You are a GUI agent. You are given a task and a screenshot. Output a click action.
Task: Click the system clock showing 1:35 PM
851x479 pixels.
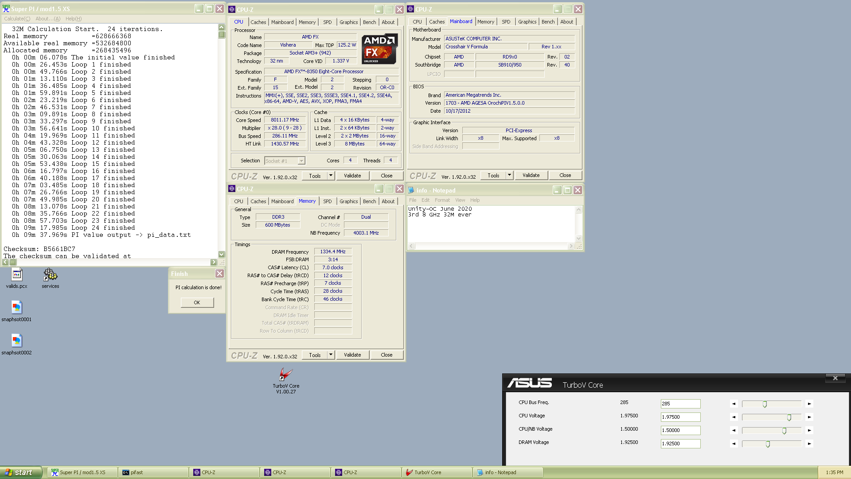click(x=834, y=472)
